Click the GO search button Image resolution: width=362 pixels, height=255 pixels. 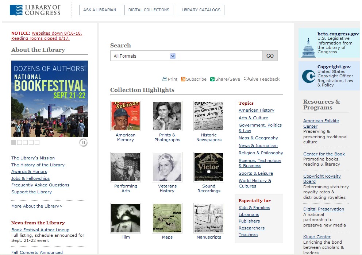(270, 56)
